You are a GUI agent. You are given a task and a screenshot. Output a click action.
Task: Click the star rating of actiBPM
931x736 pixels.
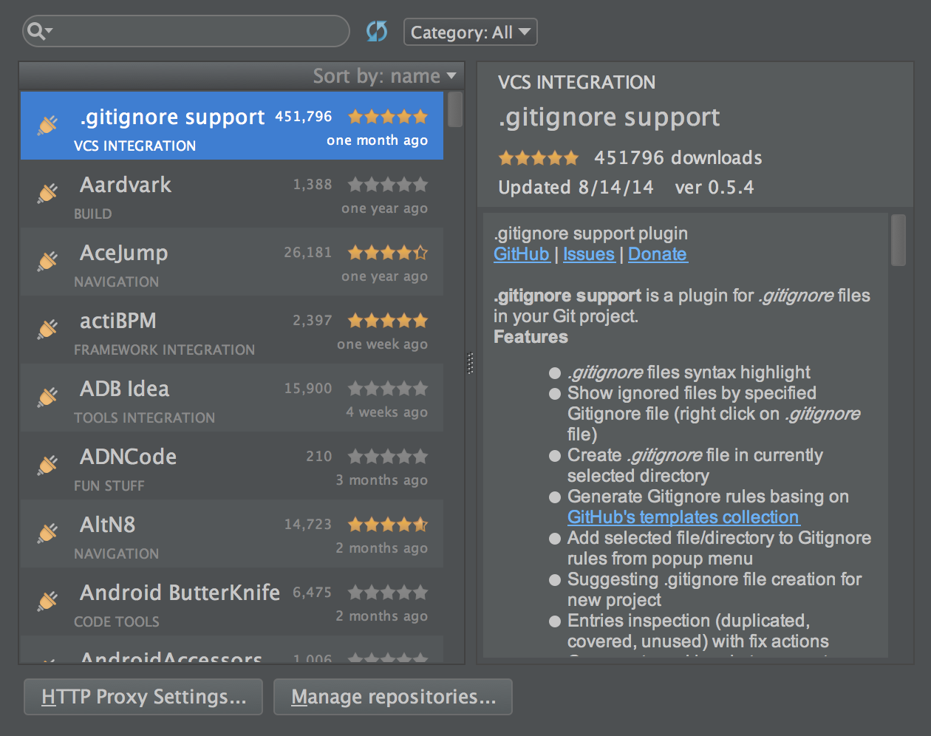pyautogui.click(x=388, y=321)
